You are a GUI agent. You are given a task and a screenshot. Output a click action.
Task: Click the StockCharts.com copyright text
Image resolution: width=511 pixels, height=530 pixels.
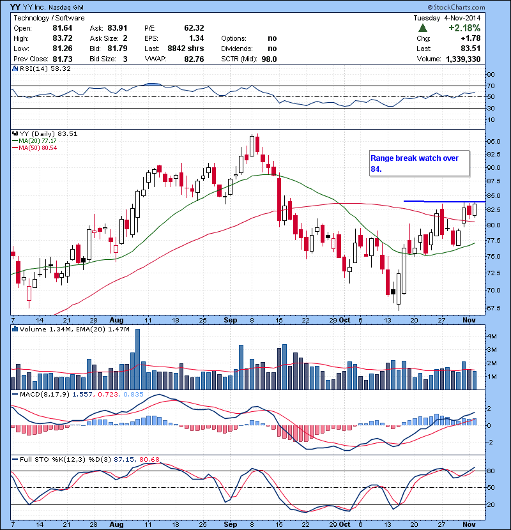(x=456, y=7)
